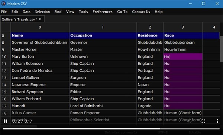Click the Richard Sympson cell
This screenshot has height=135, width=223.
click(x=40, y=92)
